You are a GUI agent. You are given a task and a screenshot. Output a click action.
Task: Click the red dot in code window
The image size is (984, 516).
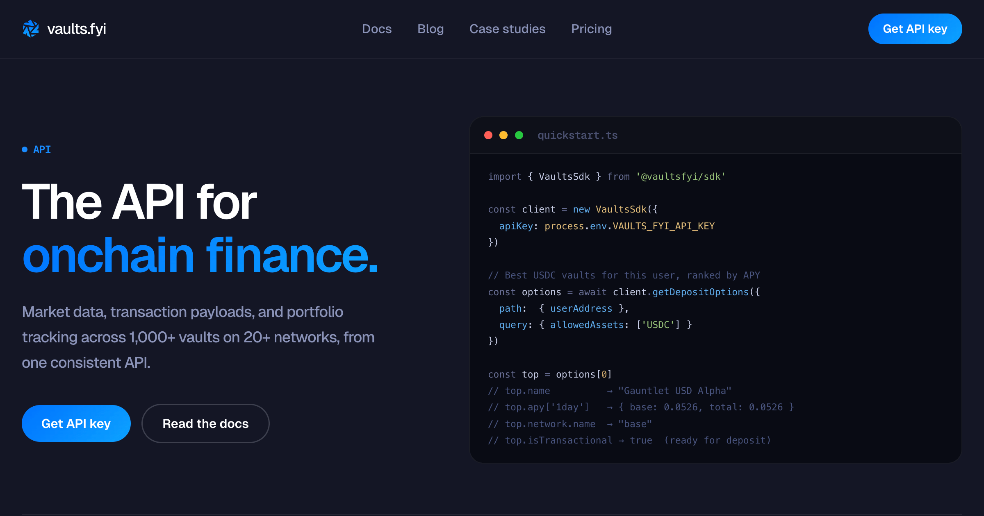[x=488, y=135]
